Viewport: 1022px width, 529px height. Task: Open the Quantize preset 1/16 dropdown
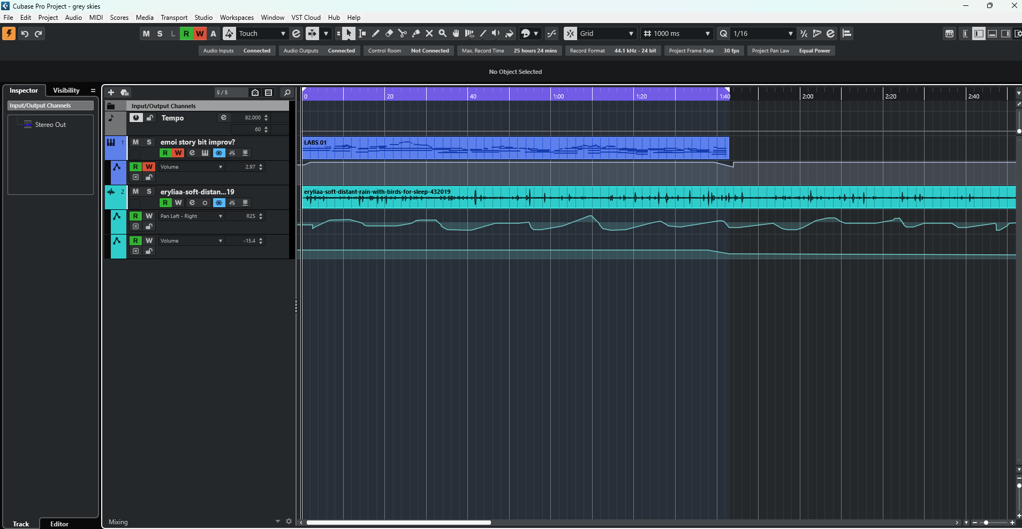[x=763, y=33]
